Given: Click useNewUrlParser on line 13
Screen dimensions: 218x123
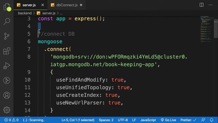Looking at the screenshot, I should (x=79, y=103).
